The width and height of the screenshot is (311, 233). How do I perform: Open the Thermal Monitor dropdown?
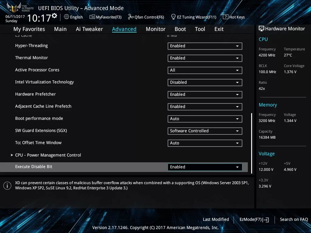pyautogui.click(x=205, y=58)
